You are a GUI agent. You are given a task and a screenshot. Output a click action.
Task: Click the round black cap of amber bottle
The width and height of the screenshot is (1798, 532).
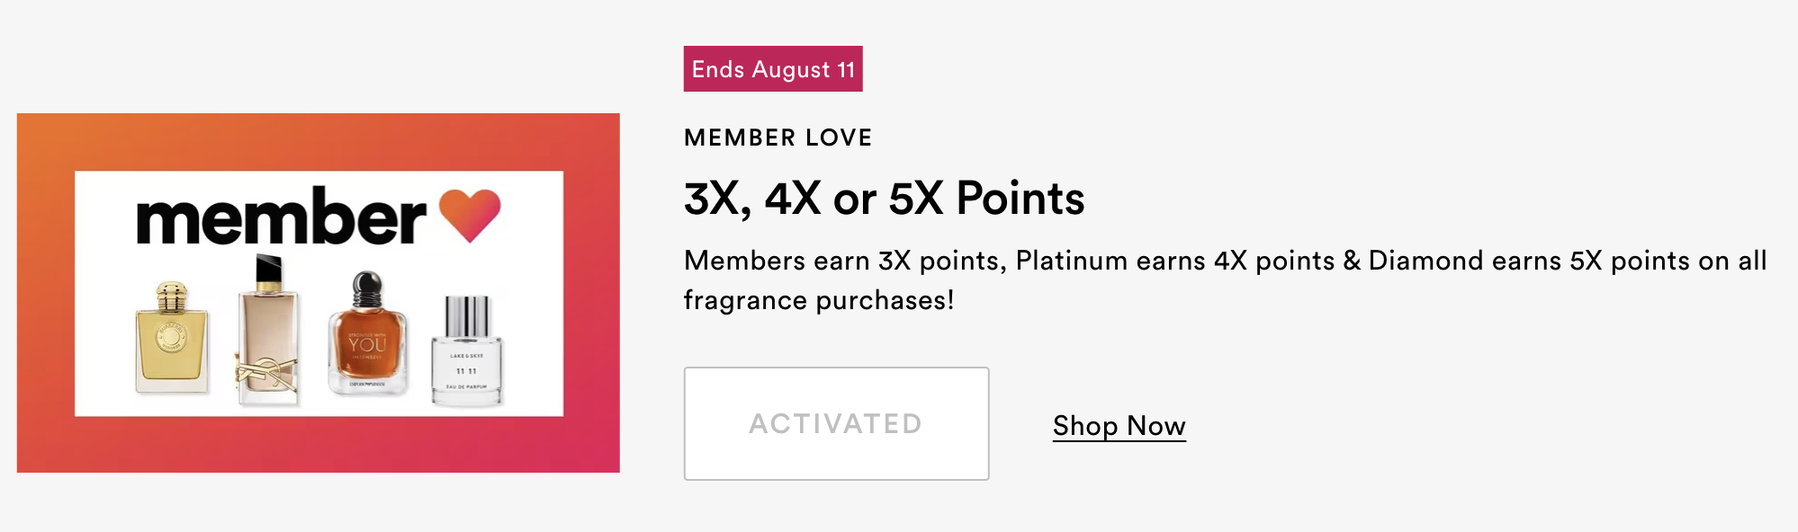click(x=367, y=289)
